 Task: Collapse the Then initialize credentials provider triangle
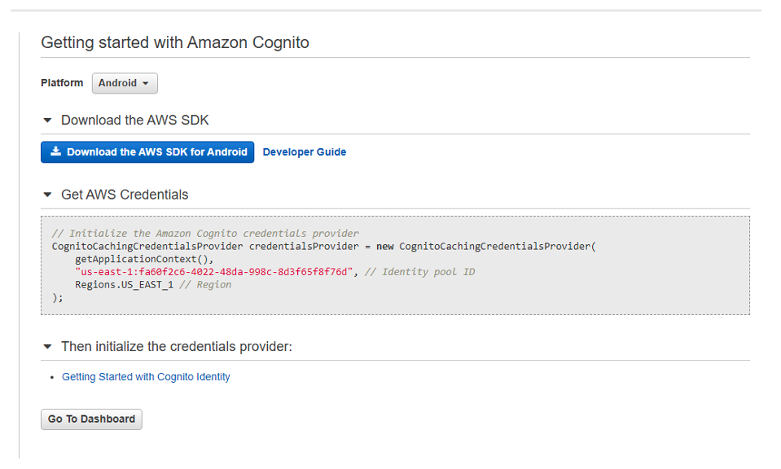(x=47, y=347)
